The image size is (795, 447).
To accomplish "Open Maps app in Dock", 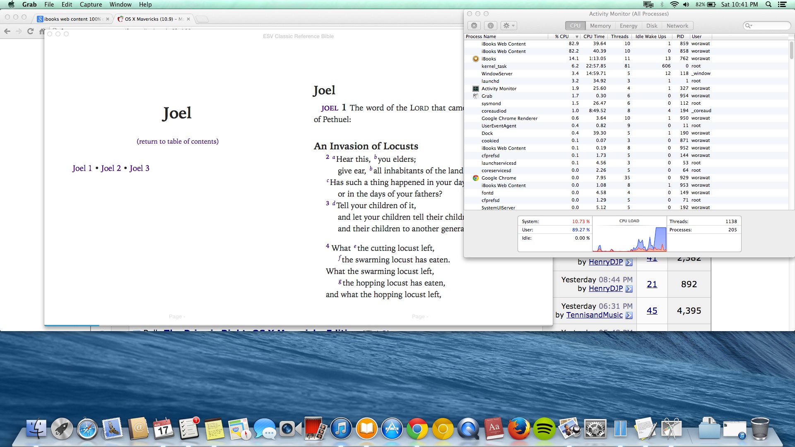I will (239, 428).
